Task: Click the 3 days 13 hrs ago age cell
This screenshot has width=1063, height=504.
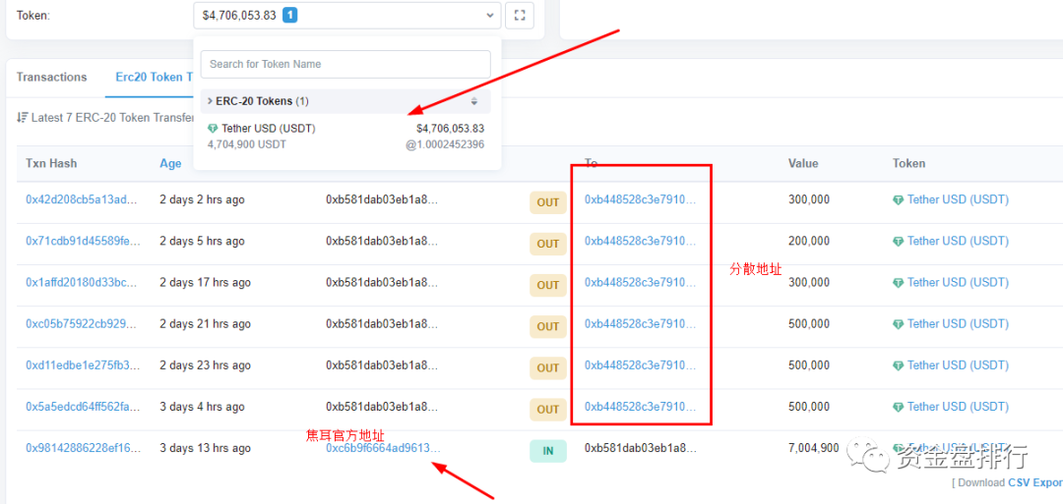Action: (206, 448)
